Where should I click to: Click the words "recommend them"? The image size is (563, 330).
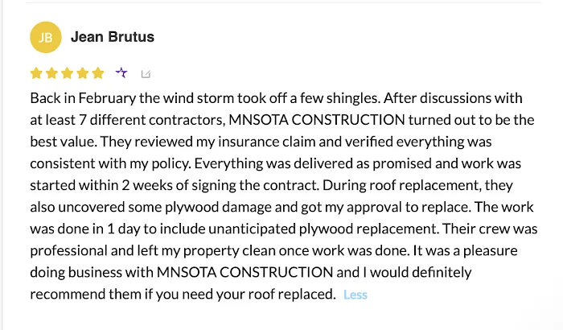point(79,294)
